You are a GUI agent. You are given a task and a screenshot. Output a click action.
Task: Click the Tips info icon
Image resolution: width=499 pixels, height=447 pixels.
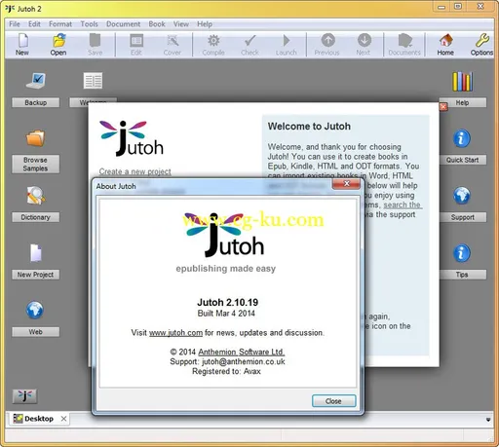click(462, 253)
